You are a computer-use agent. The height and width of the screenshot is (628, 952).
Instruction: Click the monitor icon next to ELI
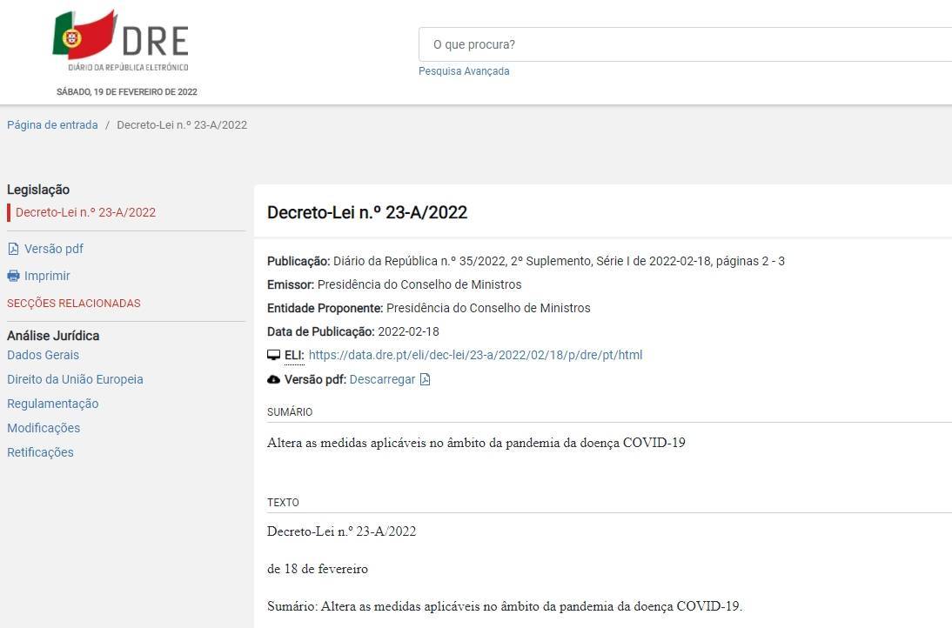click(273, 355)
